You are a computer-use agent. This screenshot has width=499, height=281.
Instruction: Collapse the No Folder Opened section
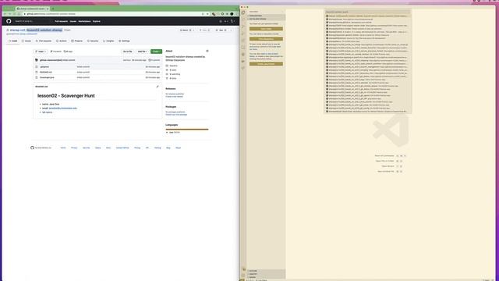[267, 19]
